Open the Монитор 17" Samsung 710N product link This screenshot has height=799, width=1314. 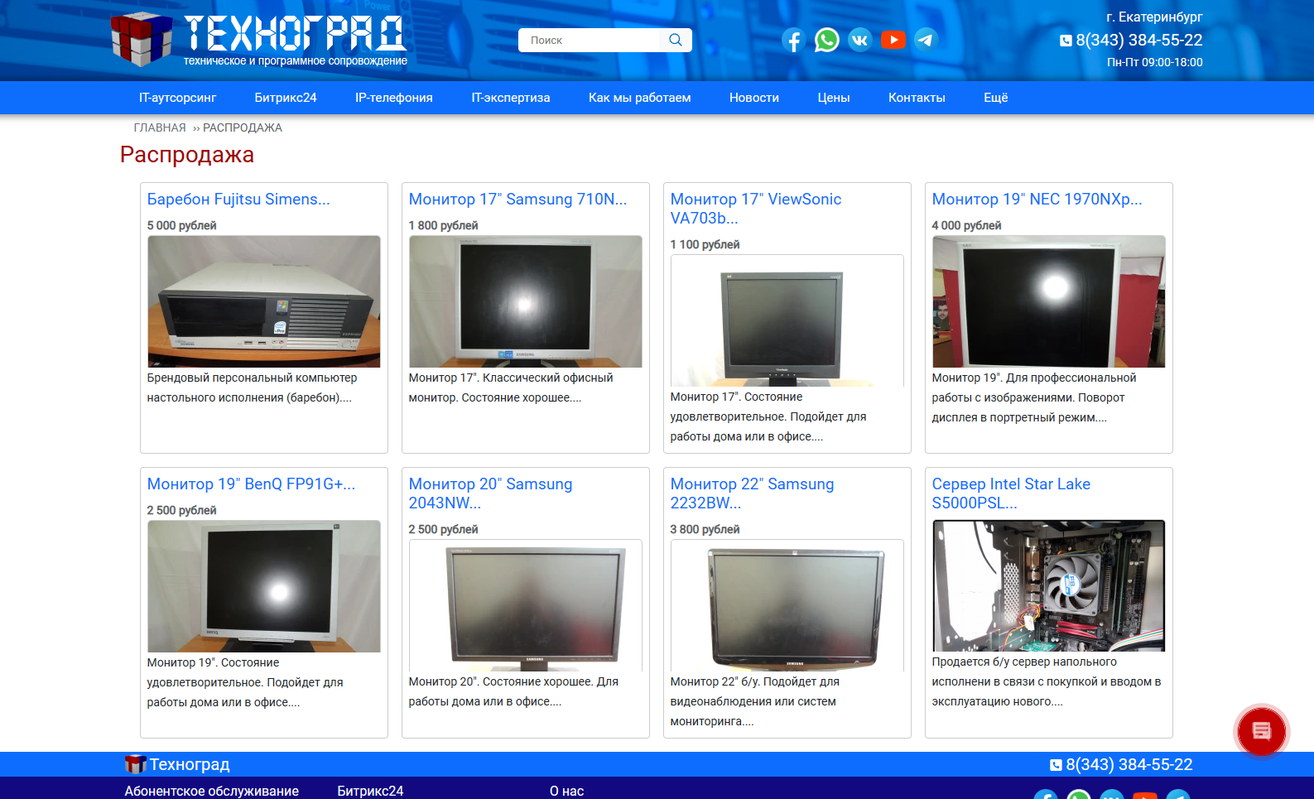[x=517, y=199]
